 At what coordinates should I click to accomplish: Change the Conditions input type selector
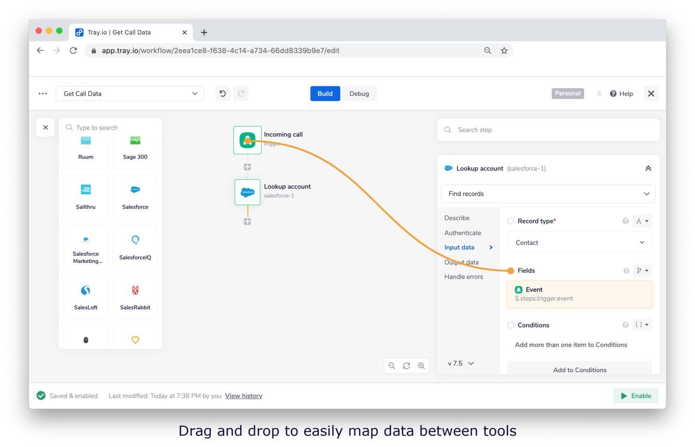642,325
